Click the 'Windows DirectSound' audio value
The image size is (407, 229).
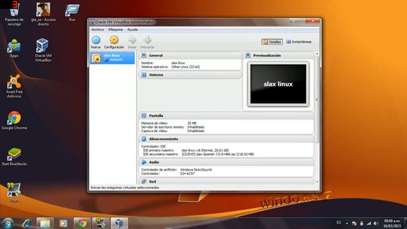196,170
